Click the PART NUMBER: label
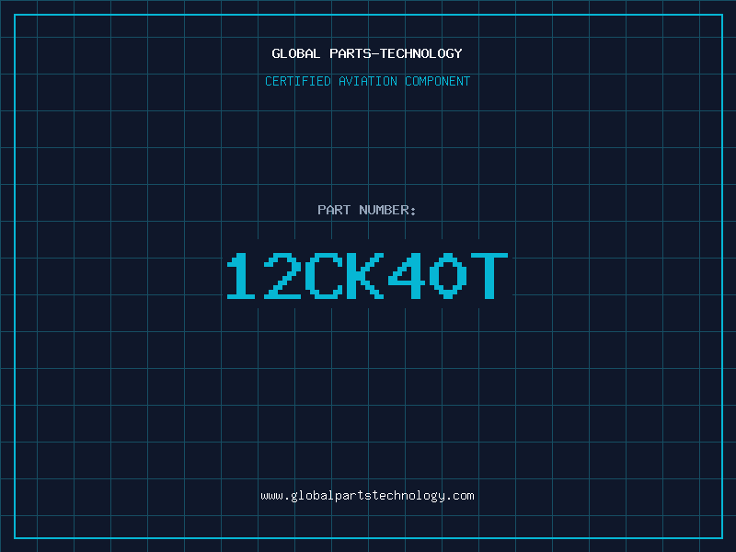 (367, 210)
